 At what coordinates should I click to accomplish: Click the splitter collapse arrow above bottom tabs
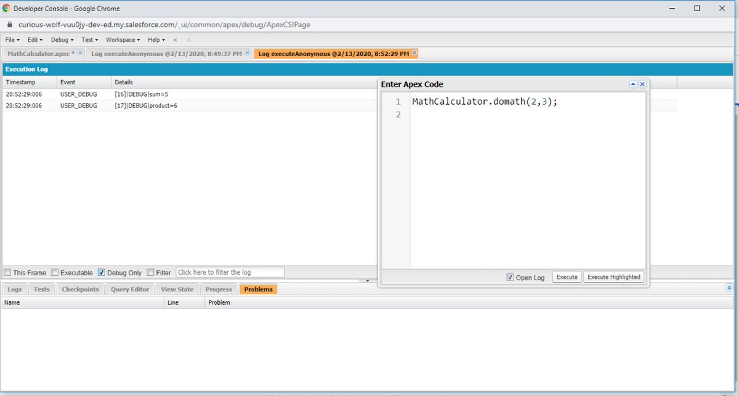pyautogui.click(x=367, y=280)
